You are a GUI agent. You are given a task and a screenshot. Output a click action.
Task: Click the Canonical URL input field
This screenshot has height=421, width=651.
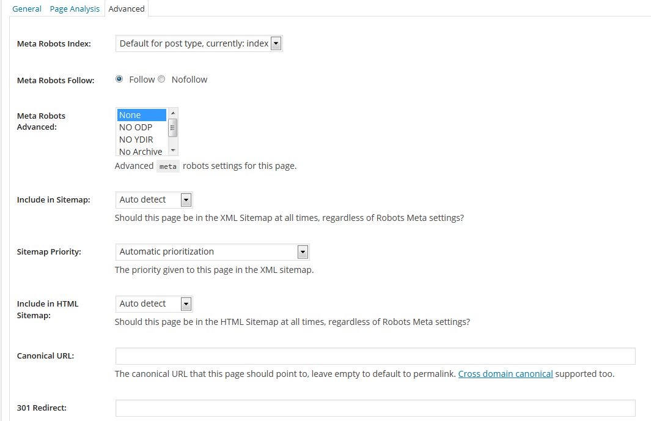pos(375,356)
